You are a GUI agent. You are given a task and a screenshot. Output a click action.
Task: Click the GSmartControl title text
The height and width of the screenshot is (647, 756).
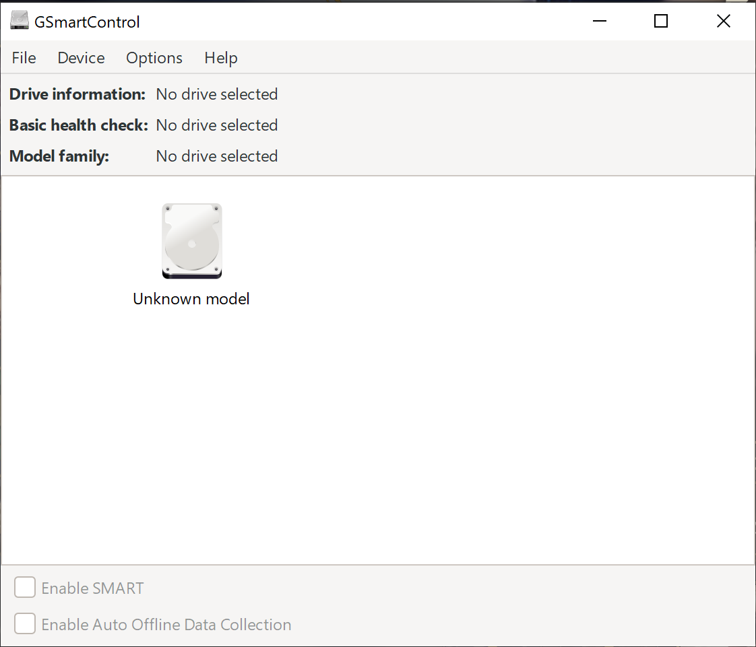click(87, 22)
